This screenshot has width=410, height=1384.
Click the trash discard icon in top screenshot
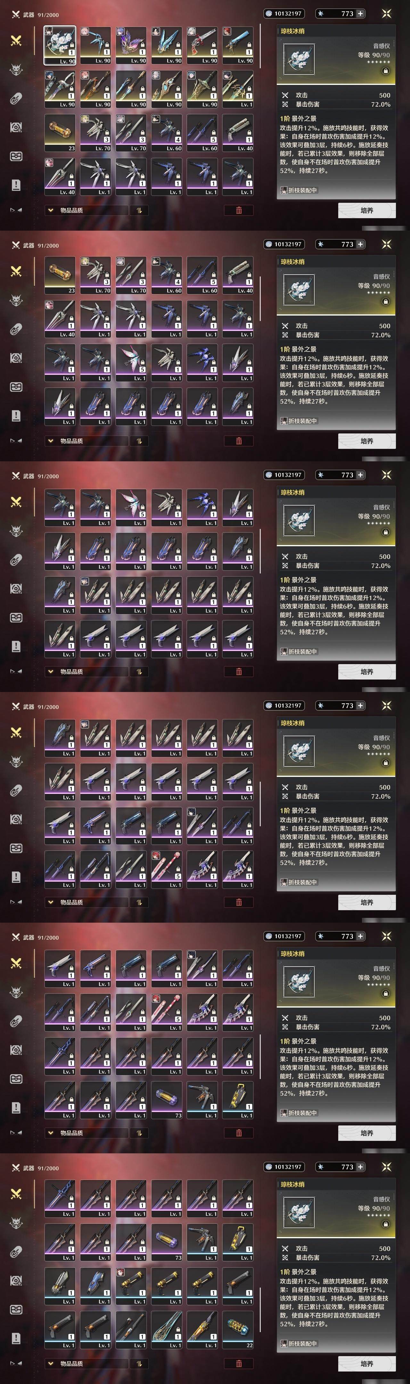tap(239, 210)
